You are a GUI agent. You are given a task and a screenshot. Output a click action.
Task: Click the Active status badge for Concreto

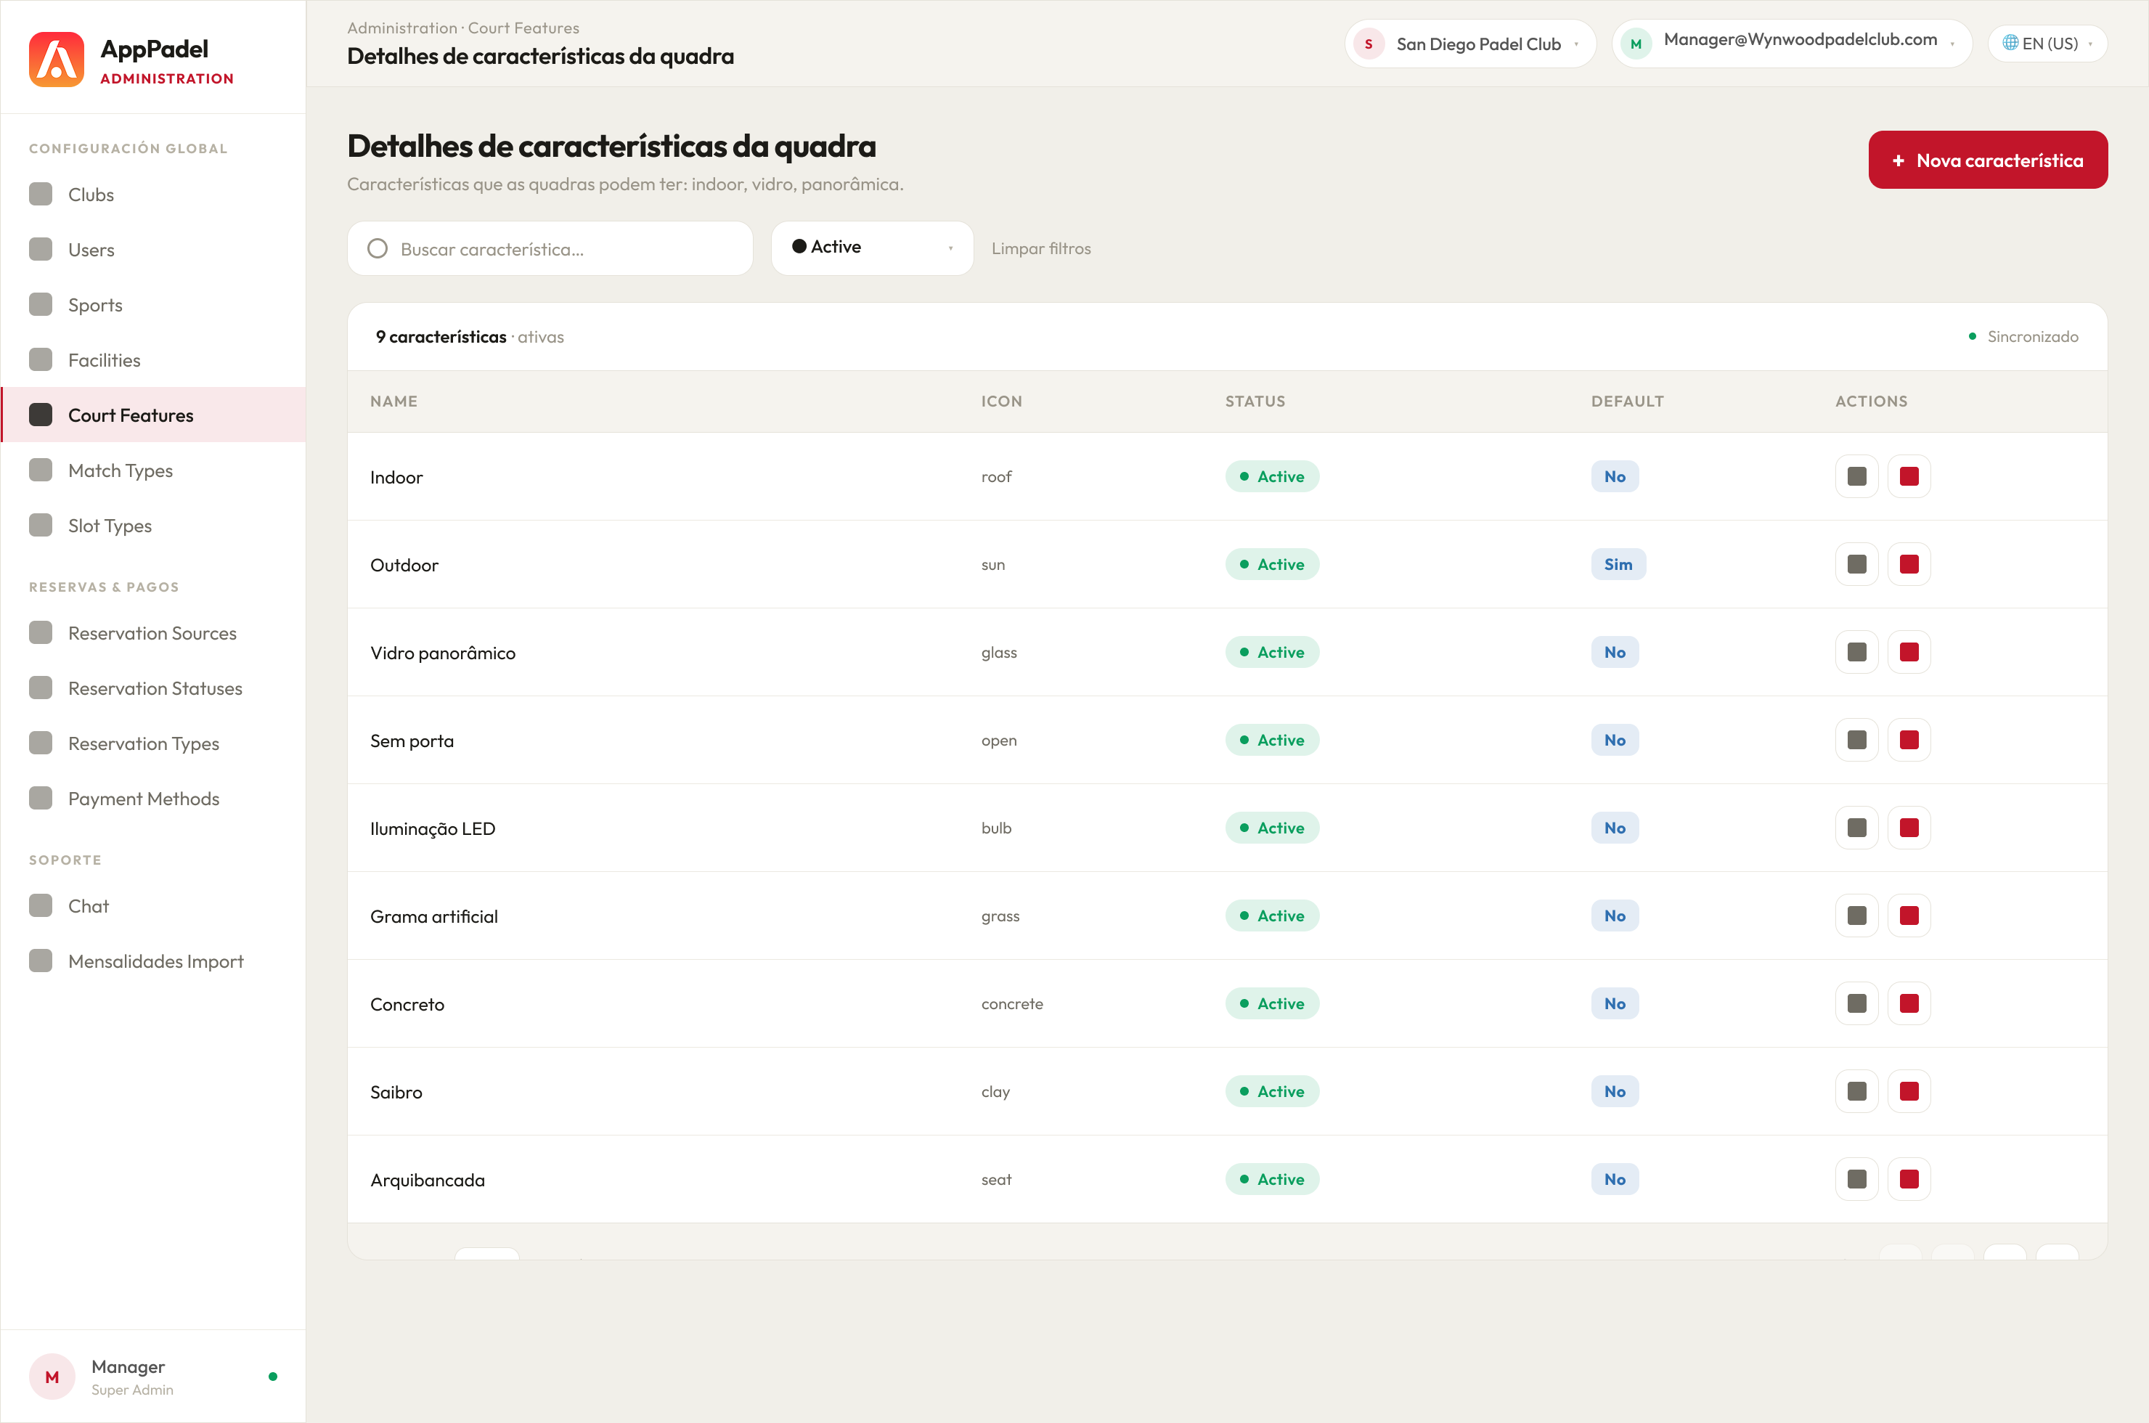tap(1272, 1003)
